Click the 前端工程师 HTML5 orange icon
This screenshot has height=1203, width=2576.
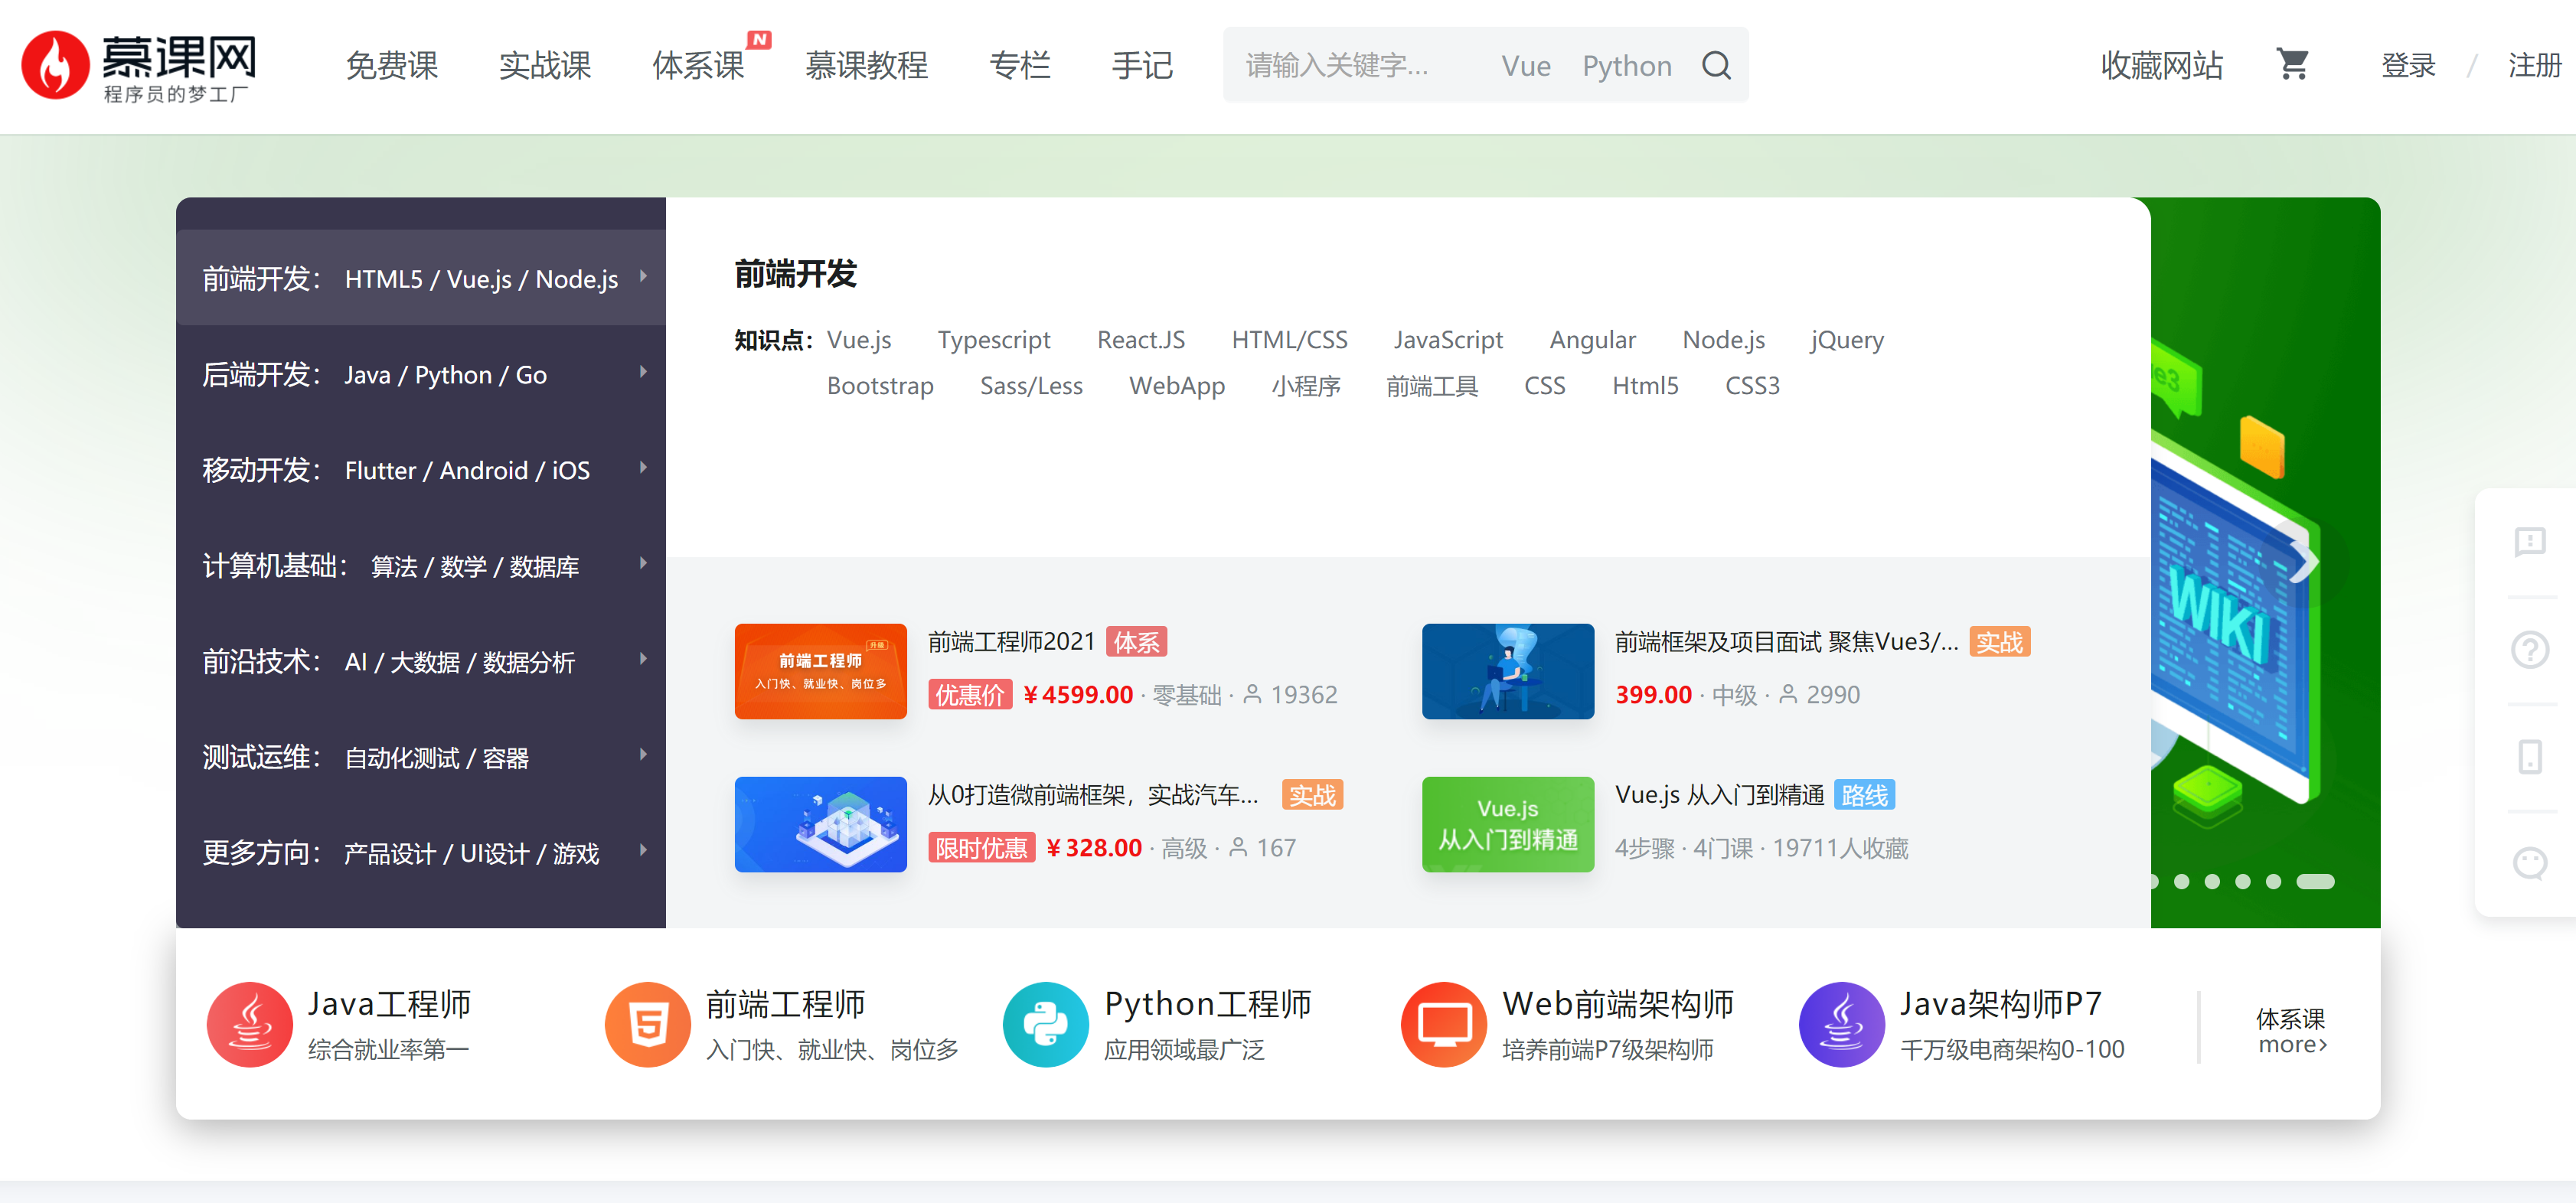pos(648,1025)
